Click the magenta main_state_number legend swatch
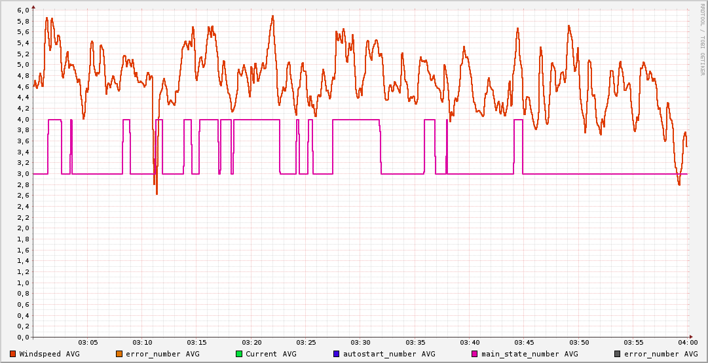This screenshot has height=363, width=708. click(475, 354)
